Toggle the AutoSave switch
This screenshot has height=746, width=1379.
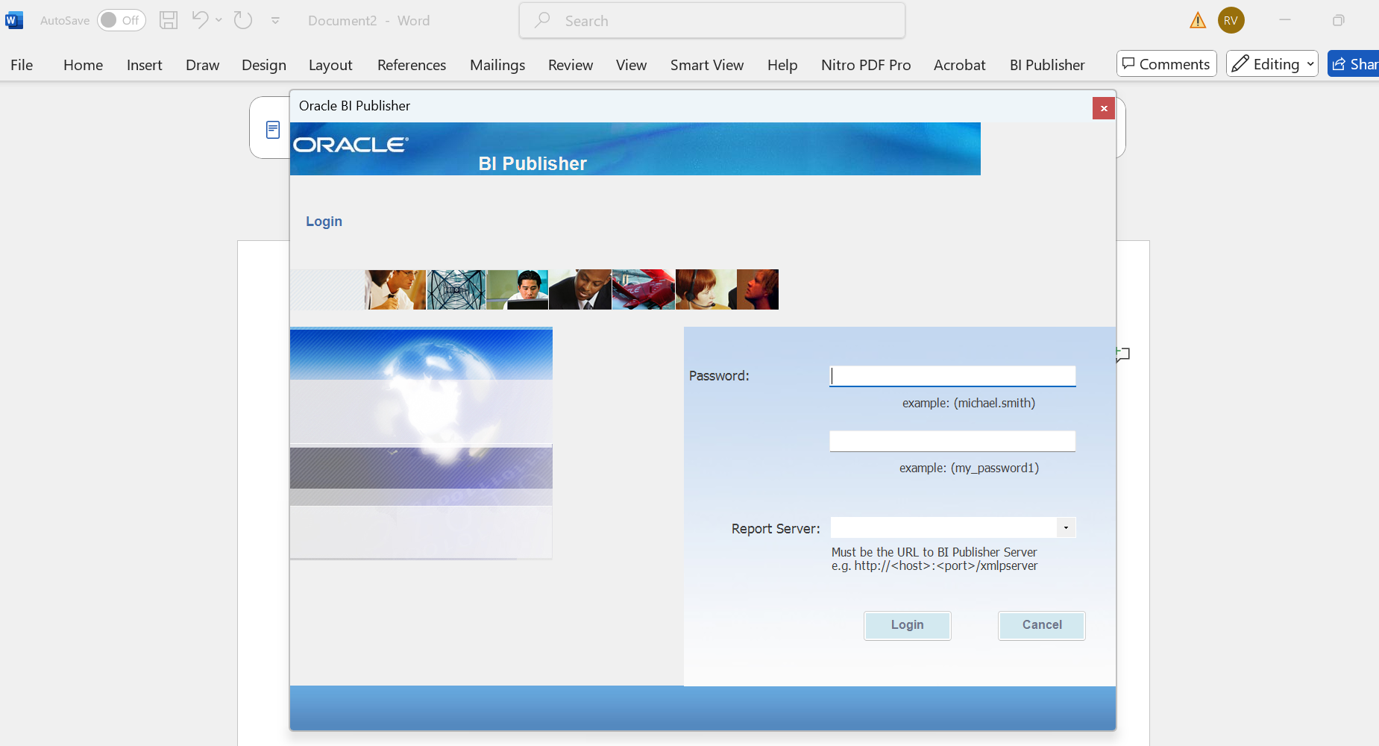122,20
